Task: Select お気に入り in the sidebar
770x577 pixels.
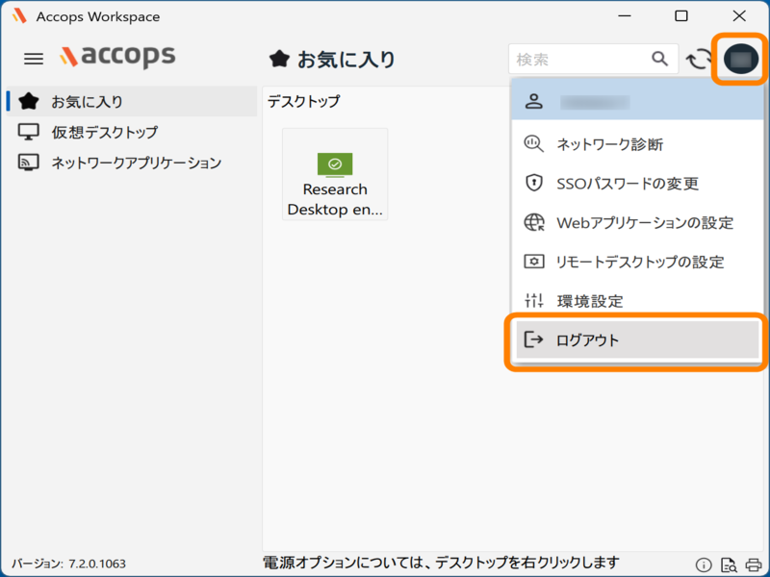Action: (132, 102)
